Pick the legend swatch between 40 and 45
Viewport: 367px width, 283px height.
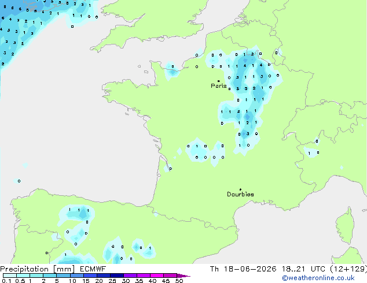point(157,275)
